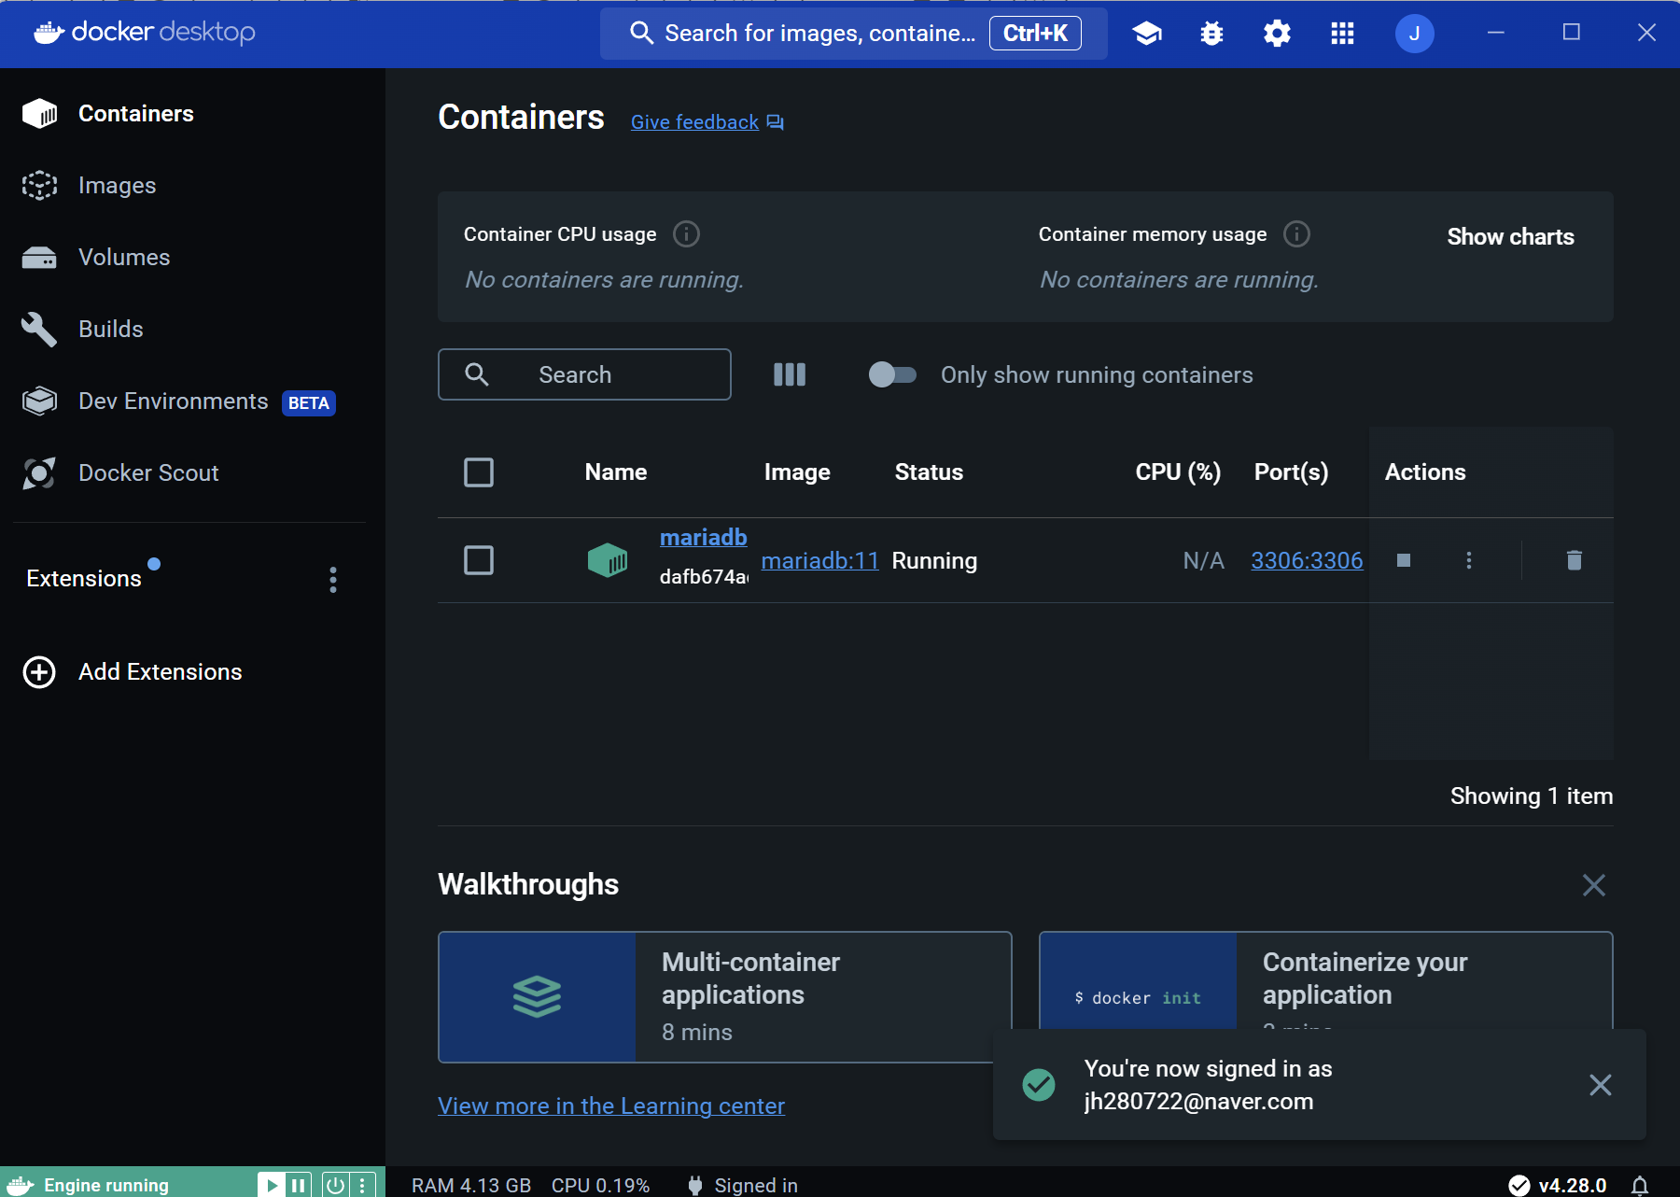Click the Engine running status
The image size is (1680, 1197).
pos(106,1185)
